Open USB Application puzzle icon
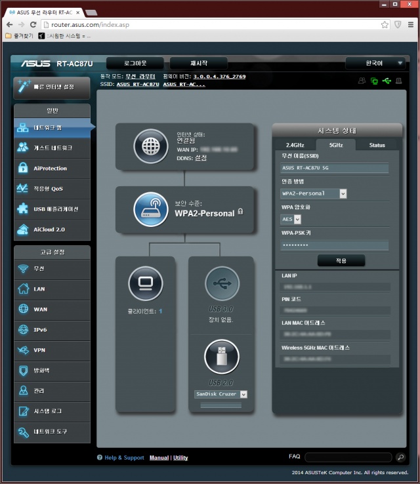This screenshot has width=420, height=484. click(23, 209)
